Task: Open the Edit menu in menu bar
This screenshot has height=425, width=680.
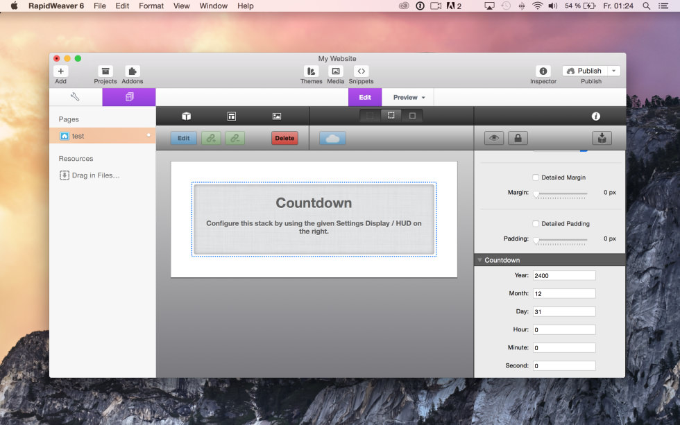Action: pyautogui.click(x=122, y=6)
